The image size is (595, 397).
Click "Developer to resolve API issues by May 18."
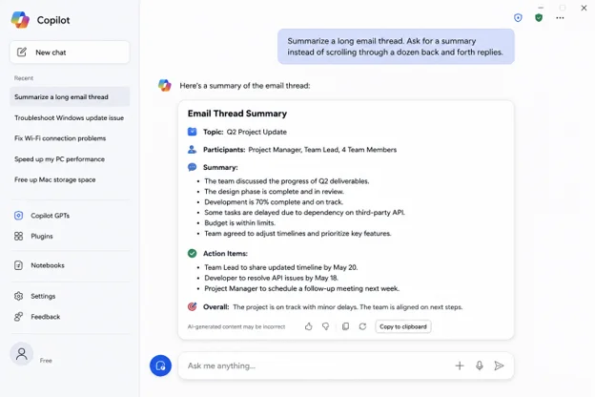(272, 278)
